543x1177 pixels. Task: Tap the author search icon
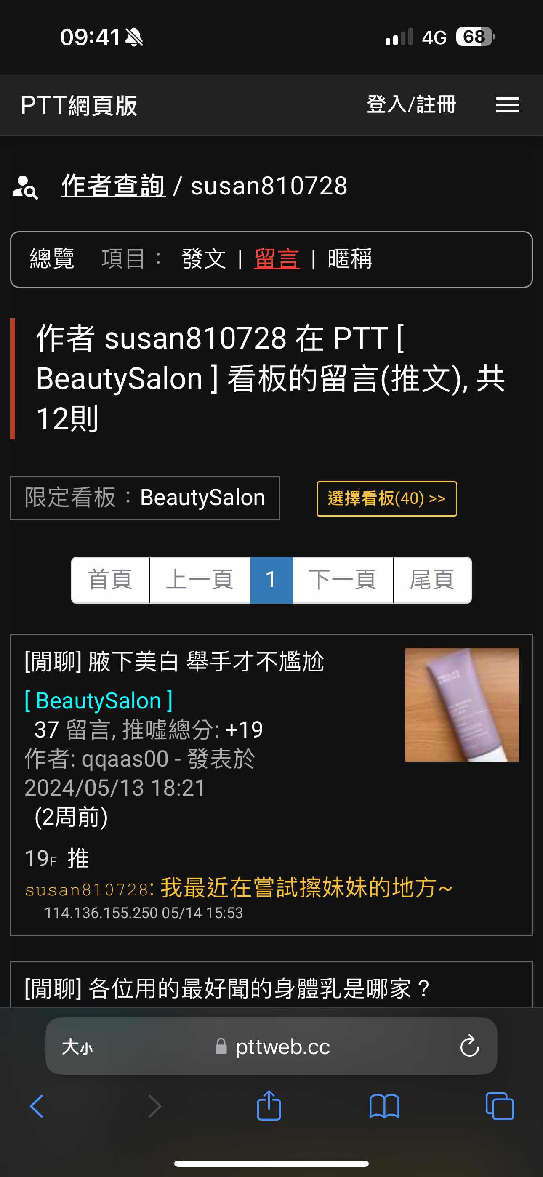click(x=25, y=187)
